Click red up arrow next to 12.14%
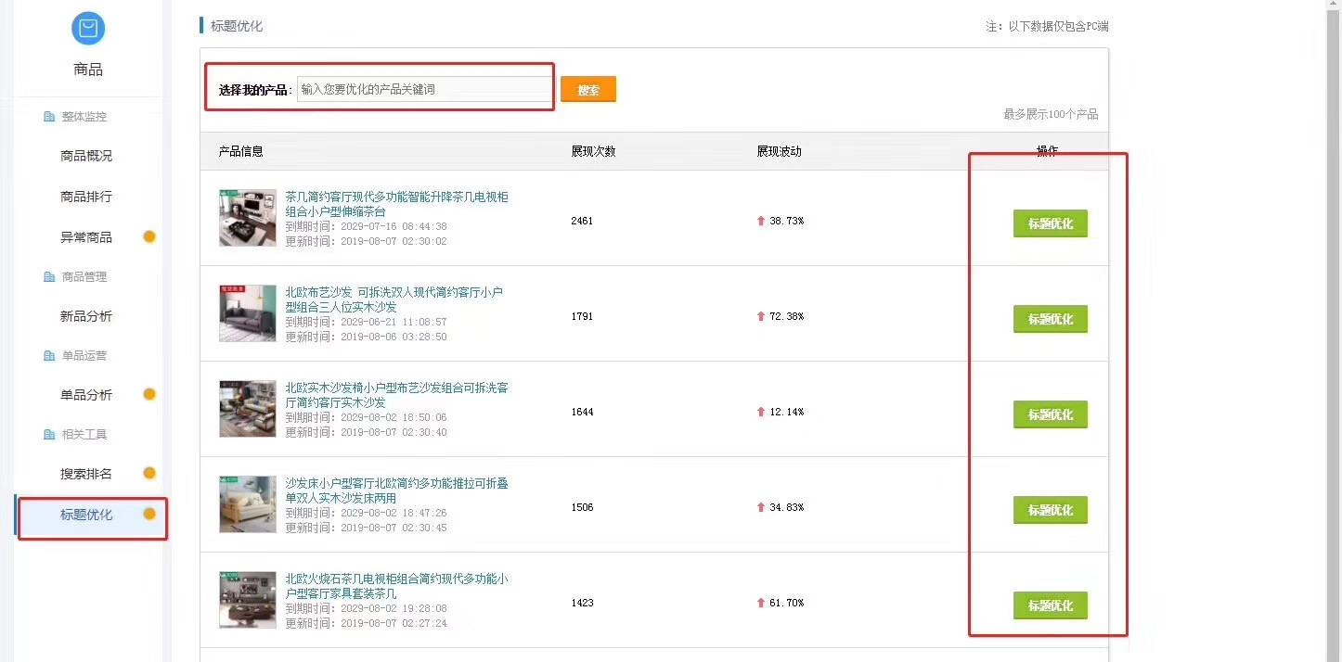The width and height of the screenshot is (1342, 662). point(761,412)
